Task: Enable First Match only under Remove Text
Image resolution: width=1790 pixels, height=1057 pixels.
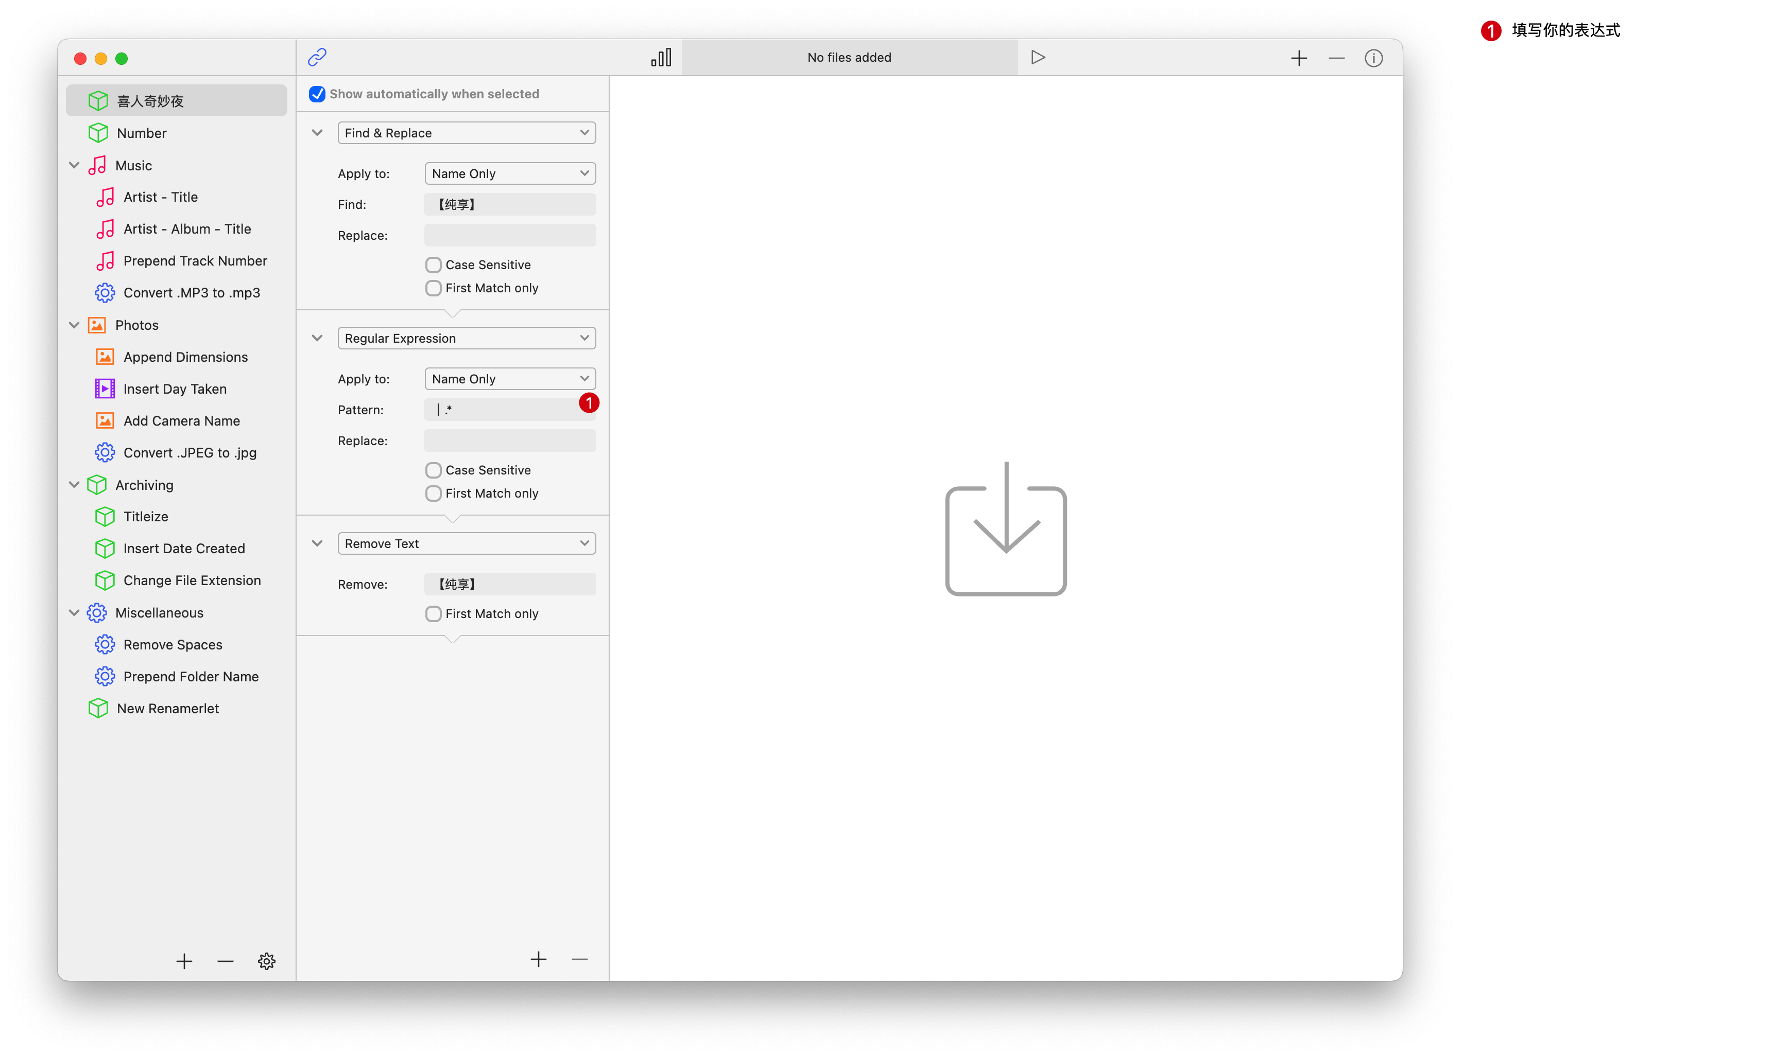Action: click(x=433, y=614)
